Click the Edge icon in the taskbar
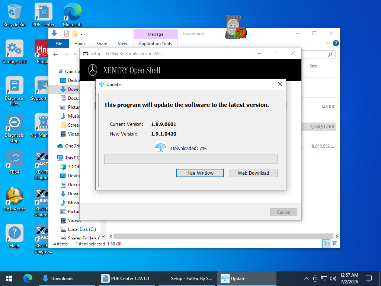Image resolution: width=381 pixels, height=286 pixels. (x=28, y=279)
